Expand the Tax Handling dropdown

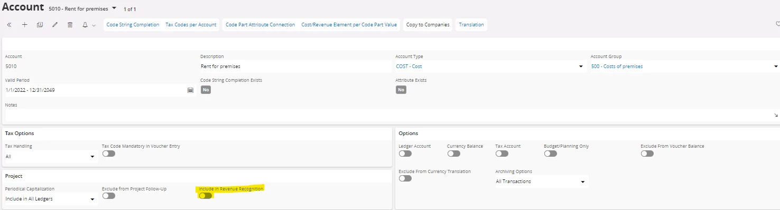point(51,157)
